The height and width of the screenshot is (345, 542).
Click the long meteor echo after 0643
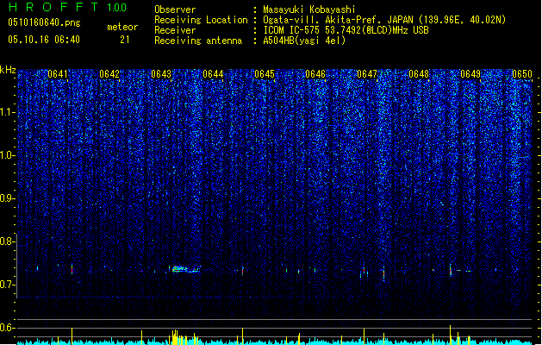(x=186, y=269)
